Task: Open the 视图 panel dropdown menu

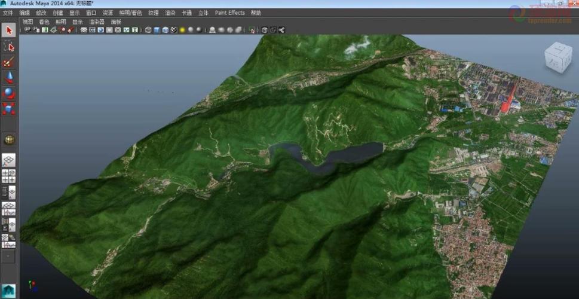Action: click(x=28, y=22)
